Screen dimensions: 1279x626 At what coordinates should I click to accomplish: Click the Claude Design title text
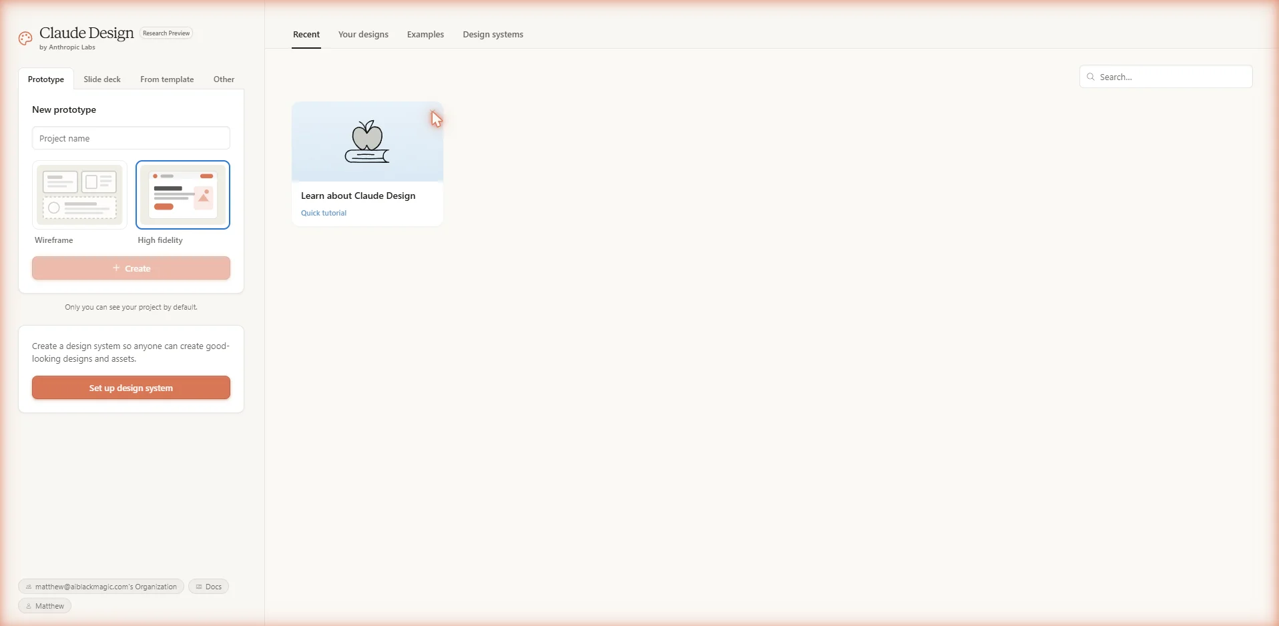[x=87, y=33]
